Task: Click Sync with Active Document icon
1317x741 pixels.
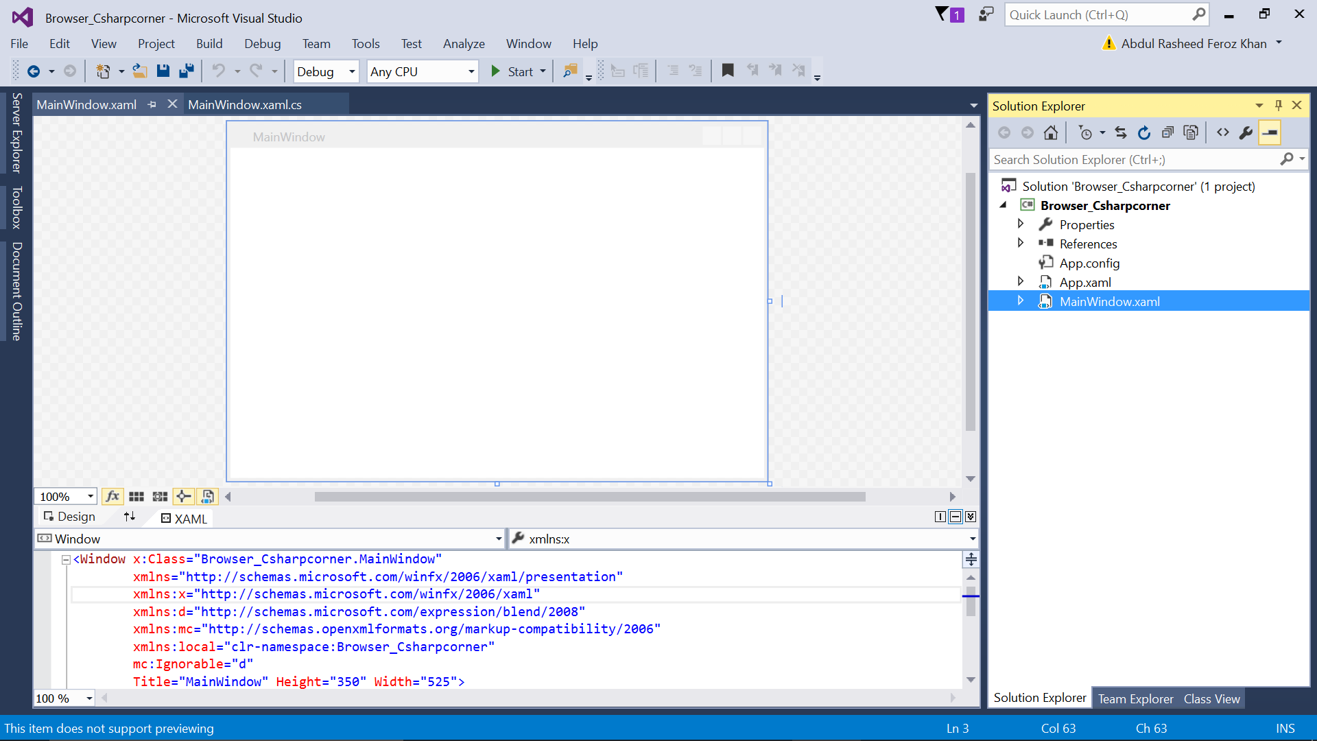Action: 1121,132
